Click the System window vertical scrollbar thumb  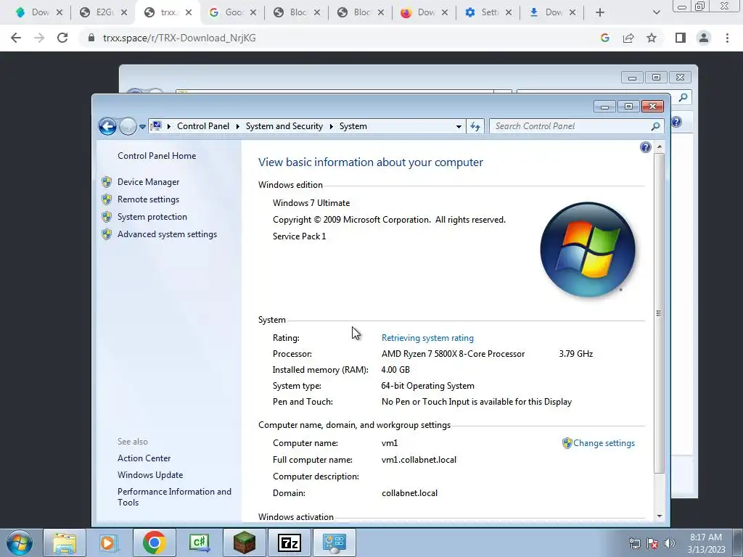pos(659,313)
